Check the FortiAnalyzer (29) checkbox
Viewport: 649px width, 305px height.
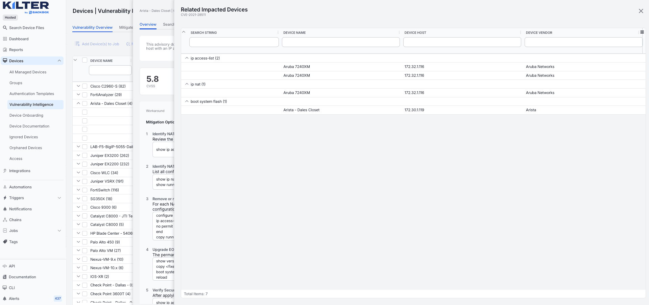click(85, 95)
